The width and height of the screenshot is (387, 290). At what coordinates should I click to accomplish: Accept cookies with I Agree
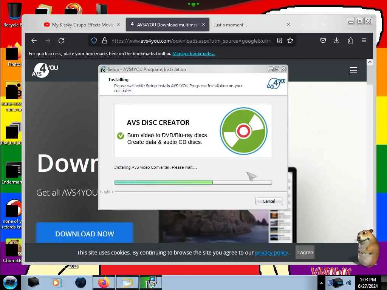click(305, 252)
